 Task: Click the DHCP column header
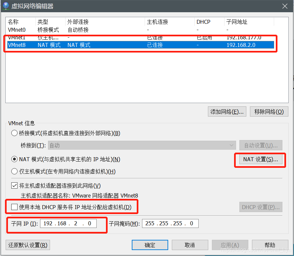click(210, 22)
